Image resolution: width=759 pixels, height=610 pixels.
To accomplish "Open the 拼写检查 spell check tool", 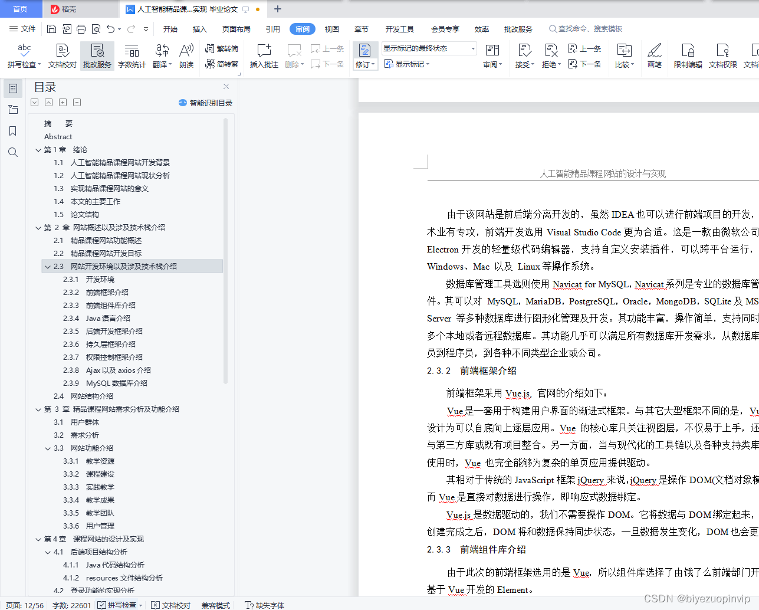I will [24, 55].
